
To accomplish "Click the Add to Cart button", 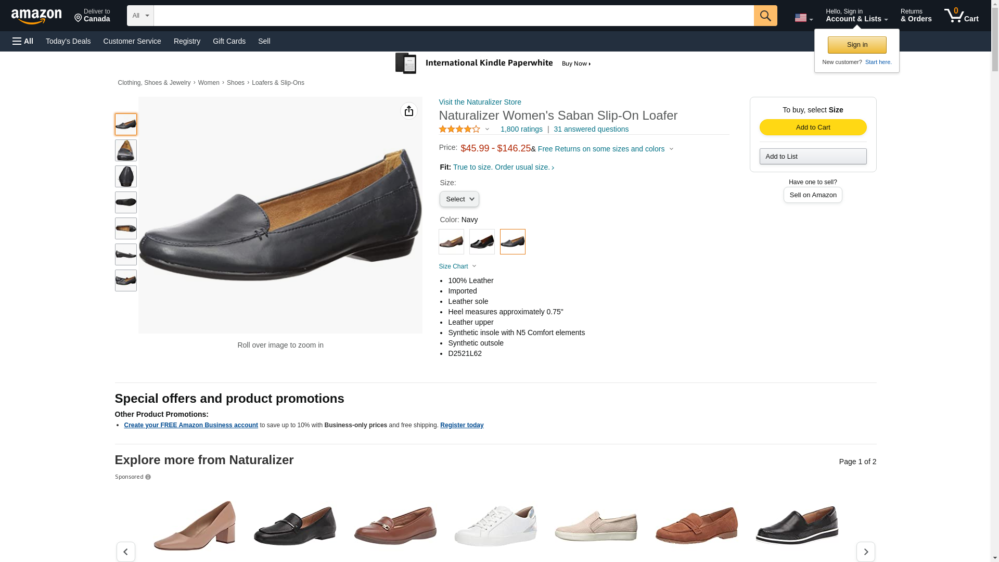I will (813, 127).
